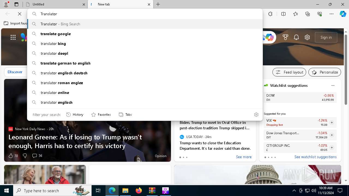Close the Untitled tab

coord(84,4)
